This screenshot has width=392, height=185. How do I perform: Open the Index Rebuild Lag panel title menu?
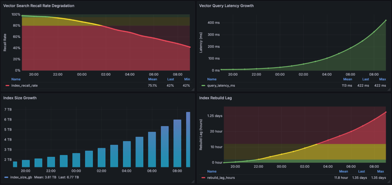click(x=216, y=98)
